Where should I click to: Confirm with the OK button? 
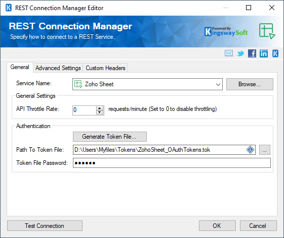click(217, 226)
